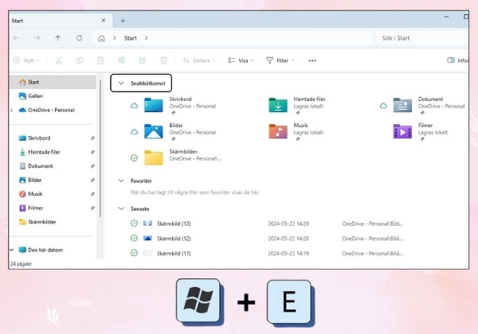Click the cloud status icon beside Skrivbord

(x=134, y=106)
